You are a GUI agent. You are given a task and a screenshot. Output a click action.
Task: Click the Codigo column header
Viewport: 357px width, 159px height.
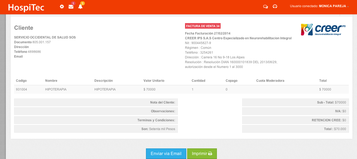click(21, 81)
